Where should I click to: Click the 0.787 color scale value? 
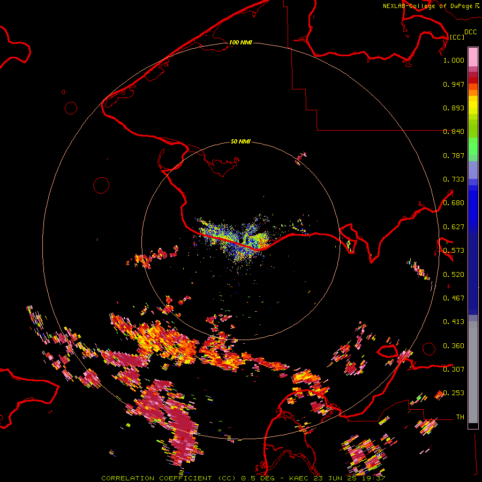click(x=454, y=155)
